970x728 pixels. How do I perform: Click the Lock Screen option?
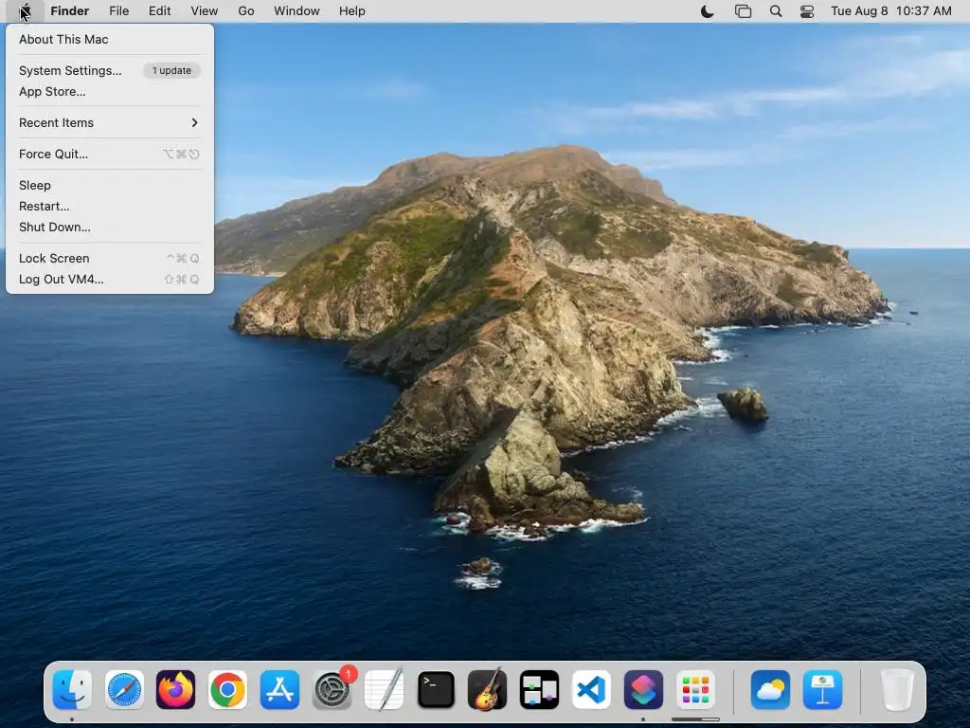[x=54, y=258]
